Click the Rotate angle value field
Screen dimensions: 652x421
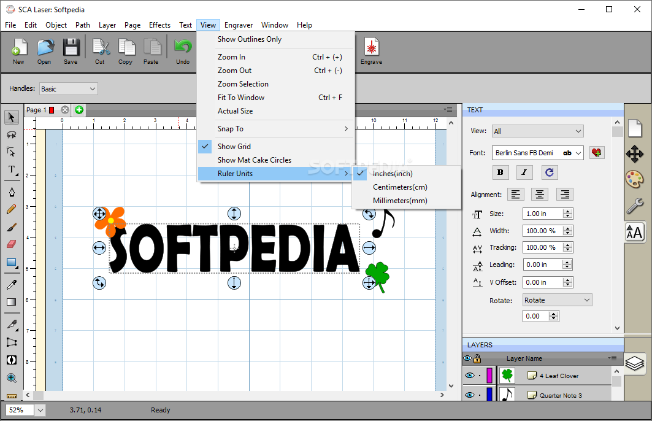tap(536, 316)
